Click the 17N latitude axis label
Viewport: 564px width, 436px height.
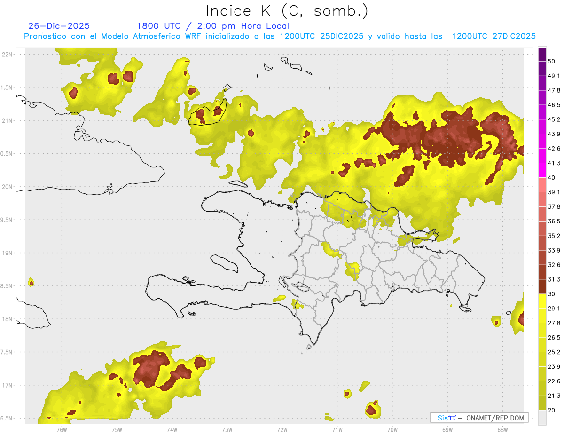click(7, 385)
